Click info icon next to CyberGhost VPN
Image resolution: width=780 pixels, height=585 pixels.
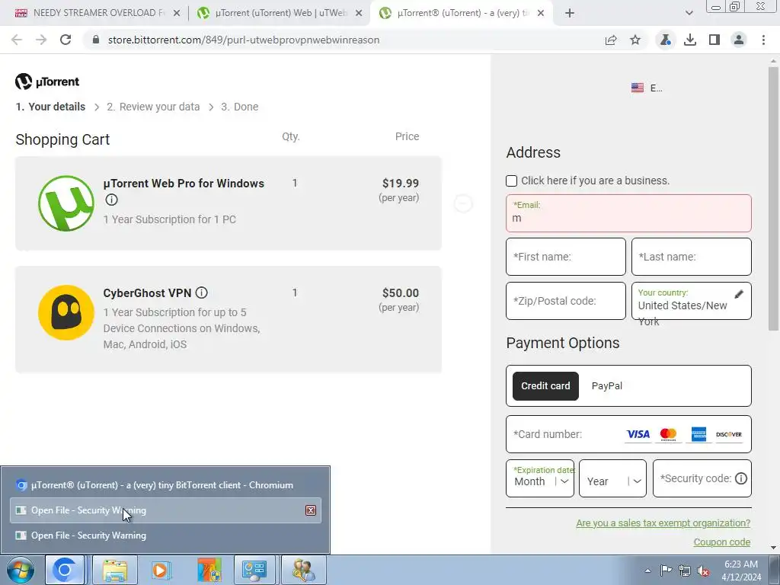click(201, 292)
